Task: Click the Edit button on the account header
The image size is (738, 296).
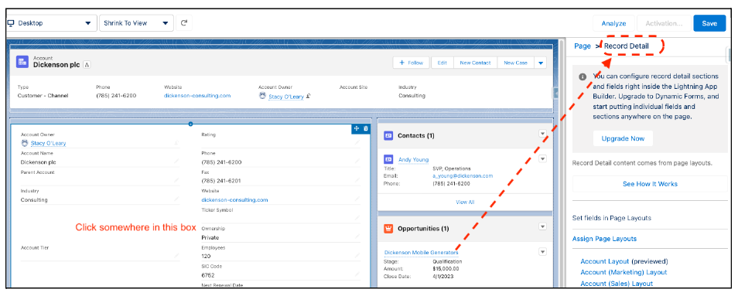Action: 442,63
